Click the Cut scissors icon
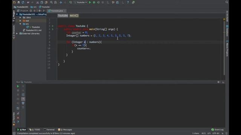Viewport: 241px width, 135px height. [x=38, y=3]
